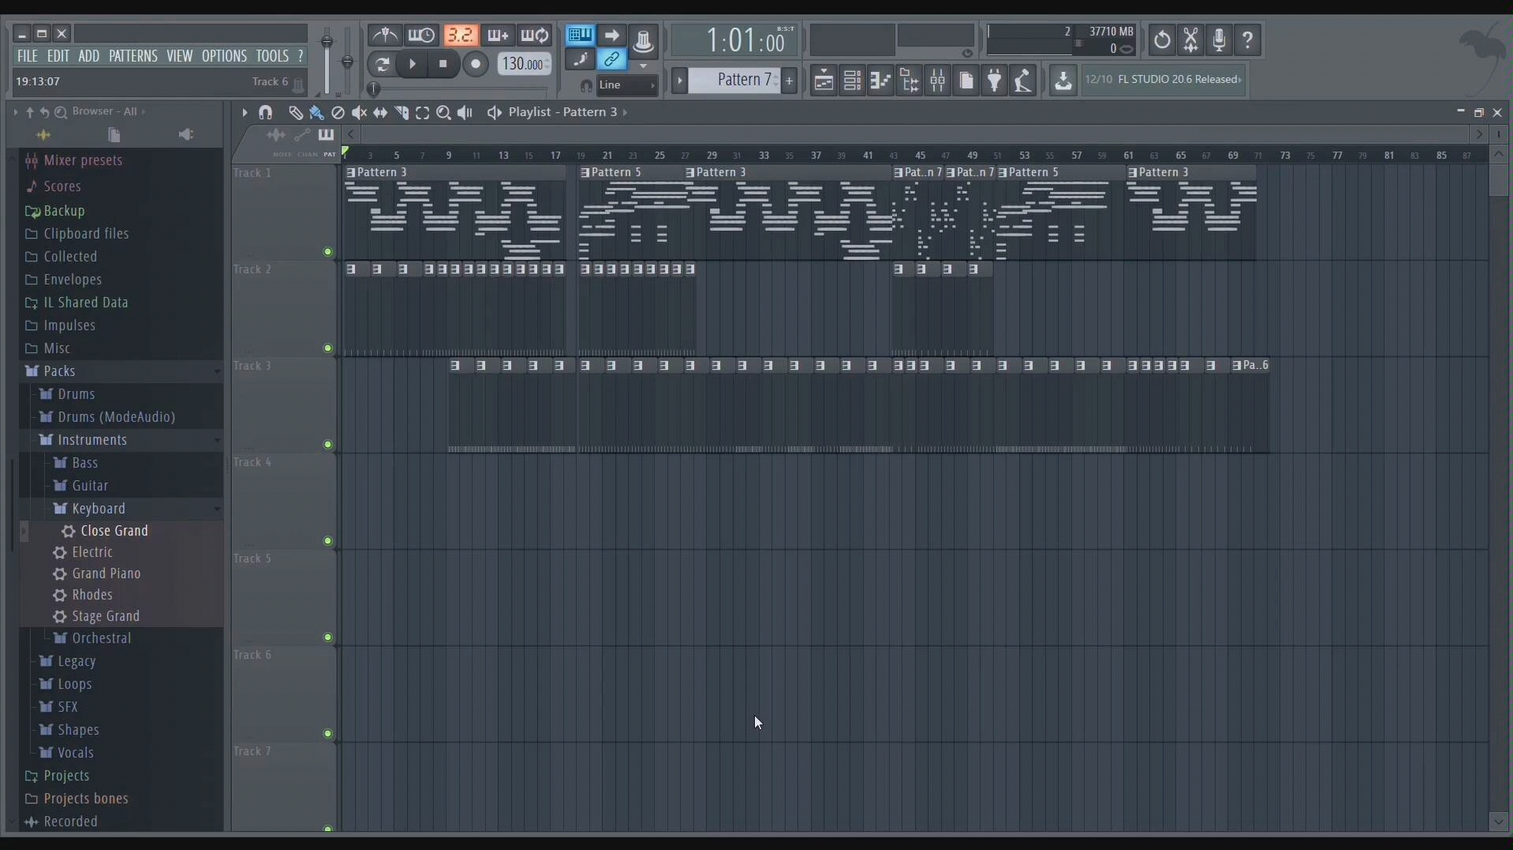Open the Piano roll icon

881,80
